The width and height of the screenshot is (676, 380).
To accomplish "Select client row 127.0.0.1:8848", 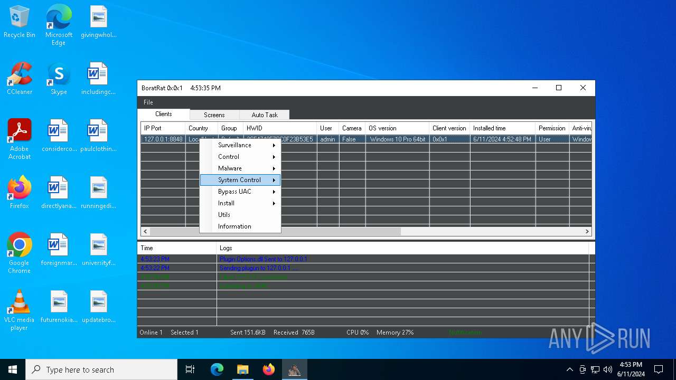I will click(x=366, y=139).
